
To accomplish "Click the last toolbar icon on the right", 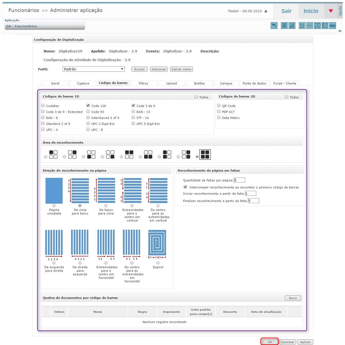I will (333, 26).
